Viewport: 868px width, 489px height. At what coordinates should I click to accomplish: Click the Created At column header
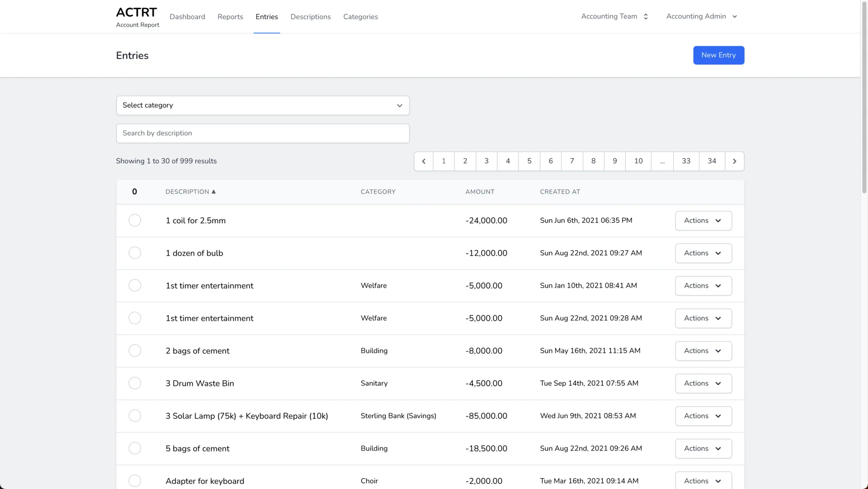(560, 192)
